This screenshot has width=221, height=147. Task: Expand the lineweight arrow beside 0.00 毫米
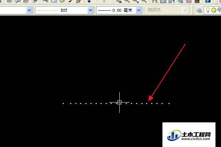point(139,10)
